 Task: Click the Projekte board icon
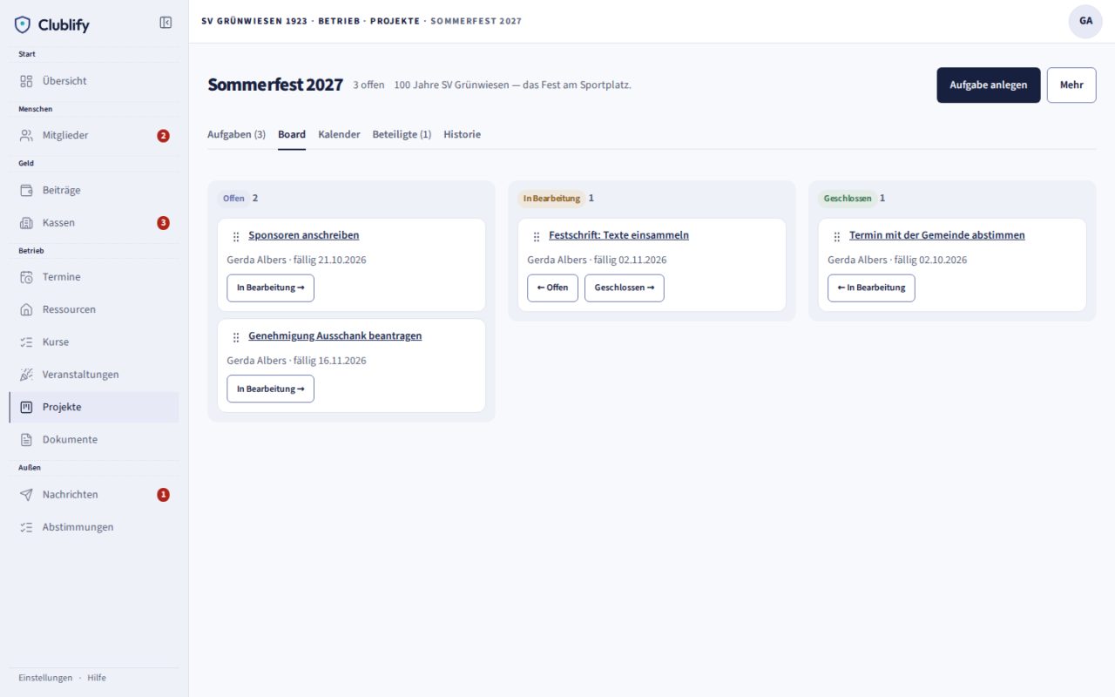click(26, 407)
